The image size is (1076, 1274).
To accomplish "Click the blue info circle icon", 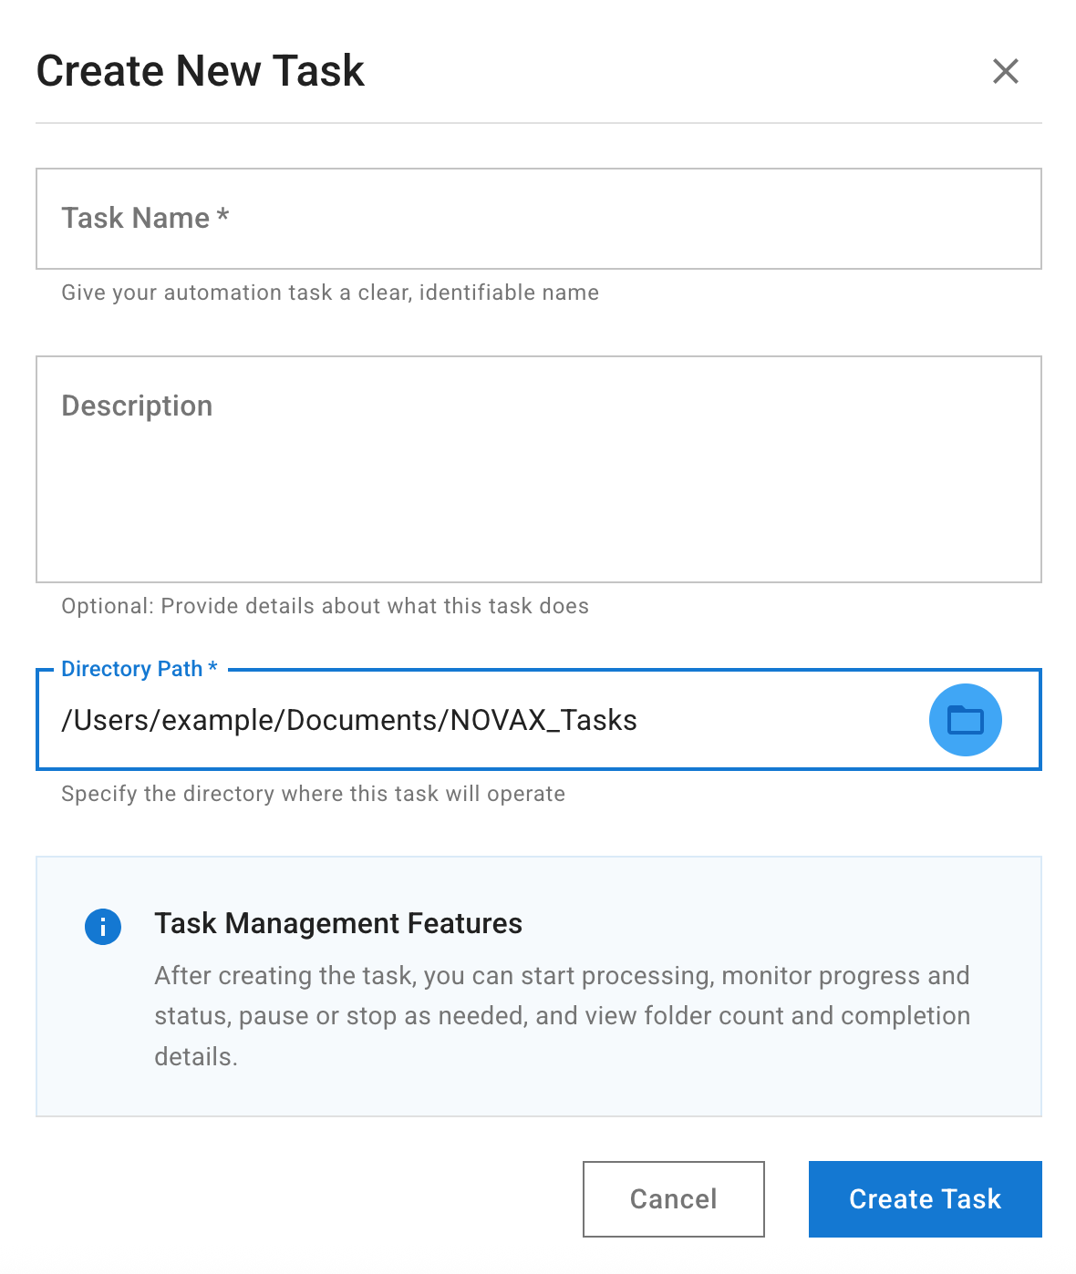I will [x=103, y=927].
